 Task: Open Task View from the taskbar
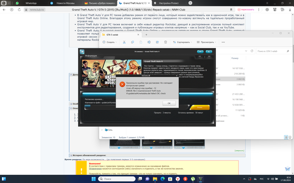(140, 179)
